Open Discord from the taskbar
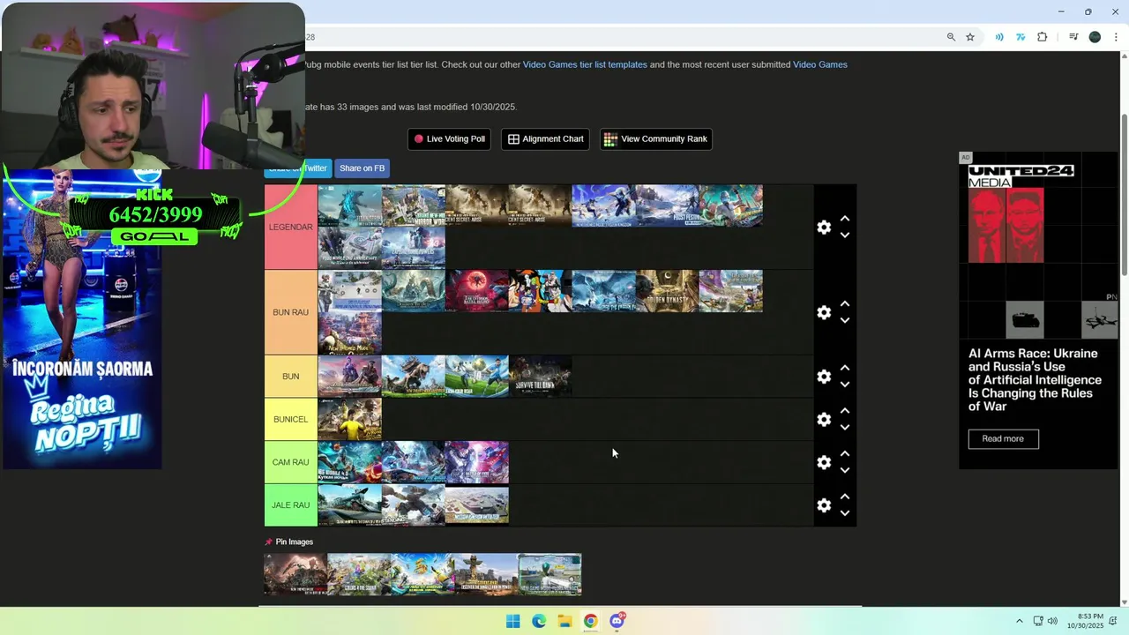The height and width of the screenshot is (635, 1129). (617, 621)
